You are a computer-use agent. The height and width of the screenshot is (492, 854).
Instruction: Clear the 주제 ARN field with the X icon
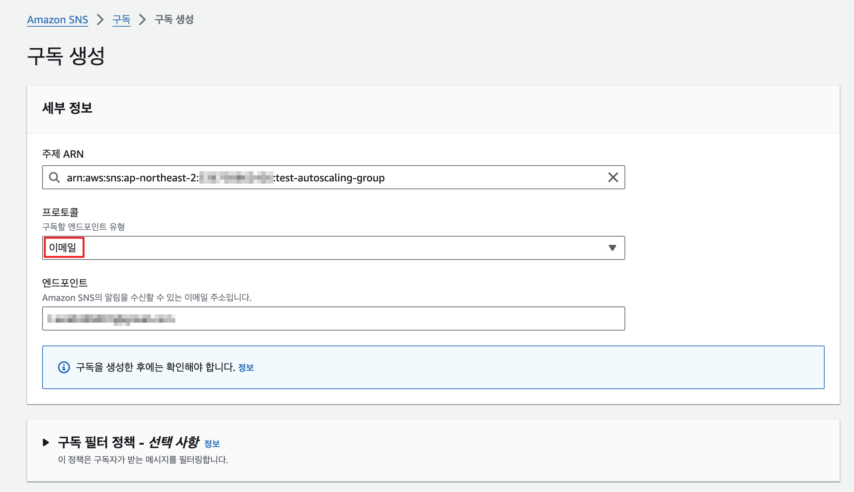613,177
